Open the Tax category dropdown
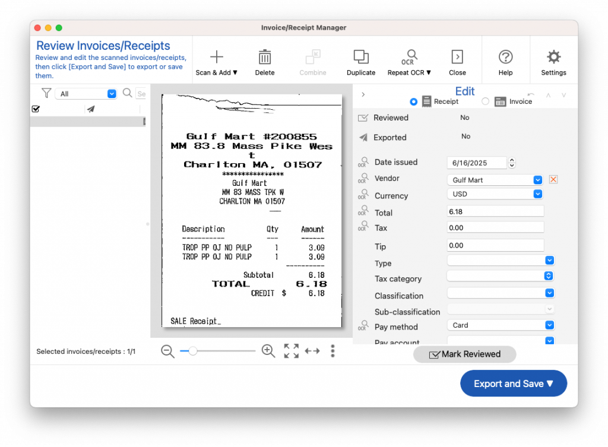Viewport: 608px width, 447px height. [548, 275]
